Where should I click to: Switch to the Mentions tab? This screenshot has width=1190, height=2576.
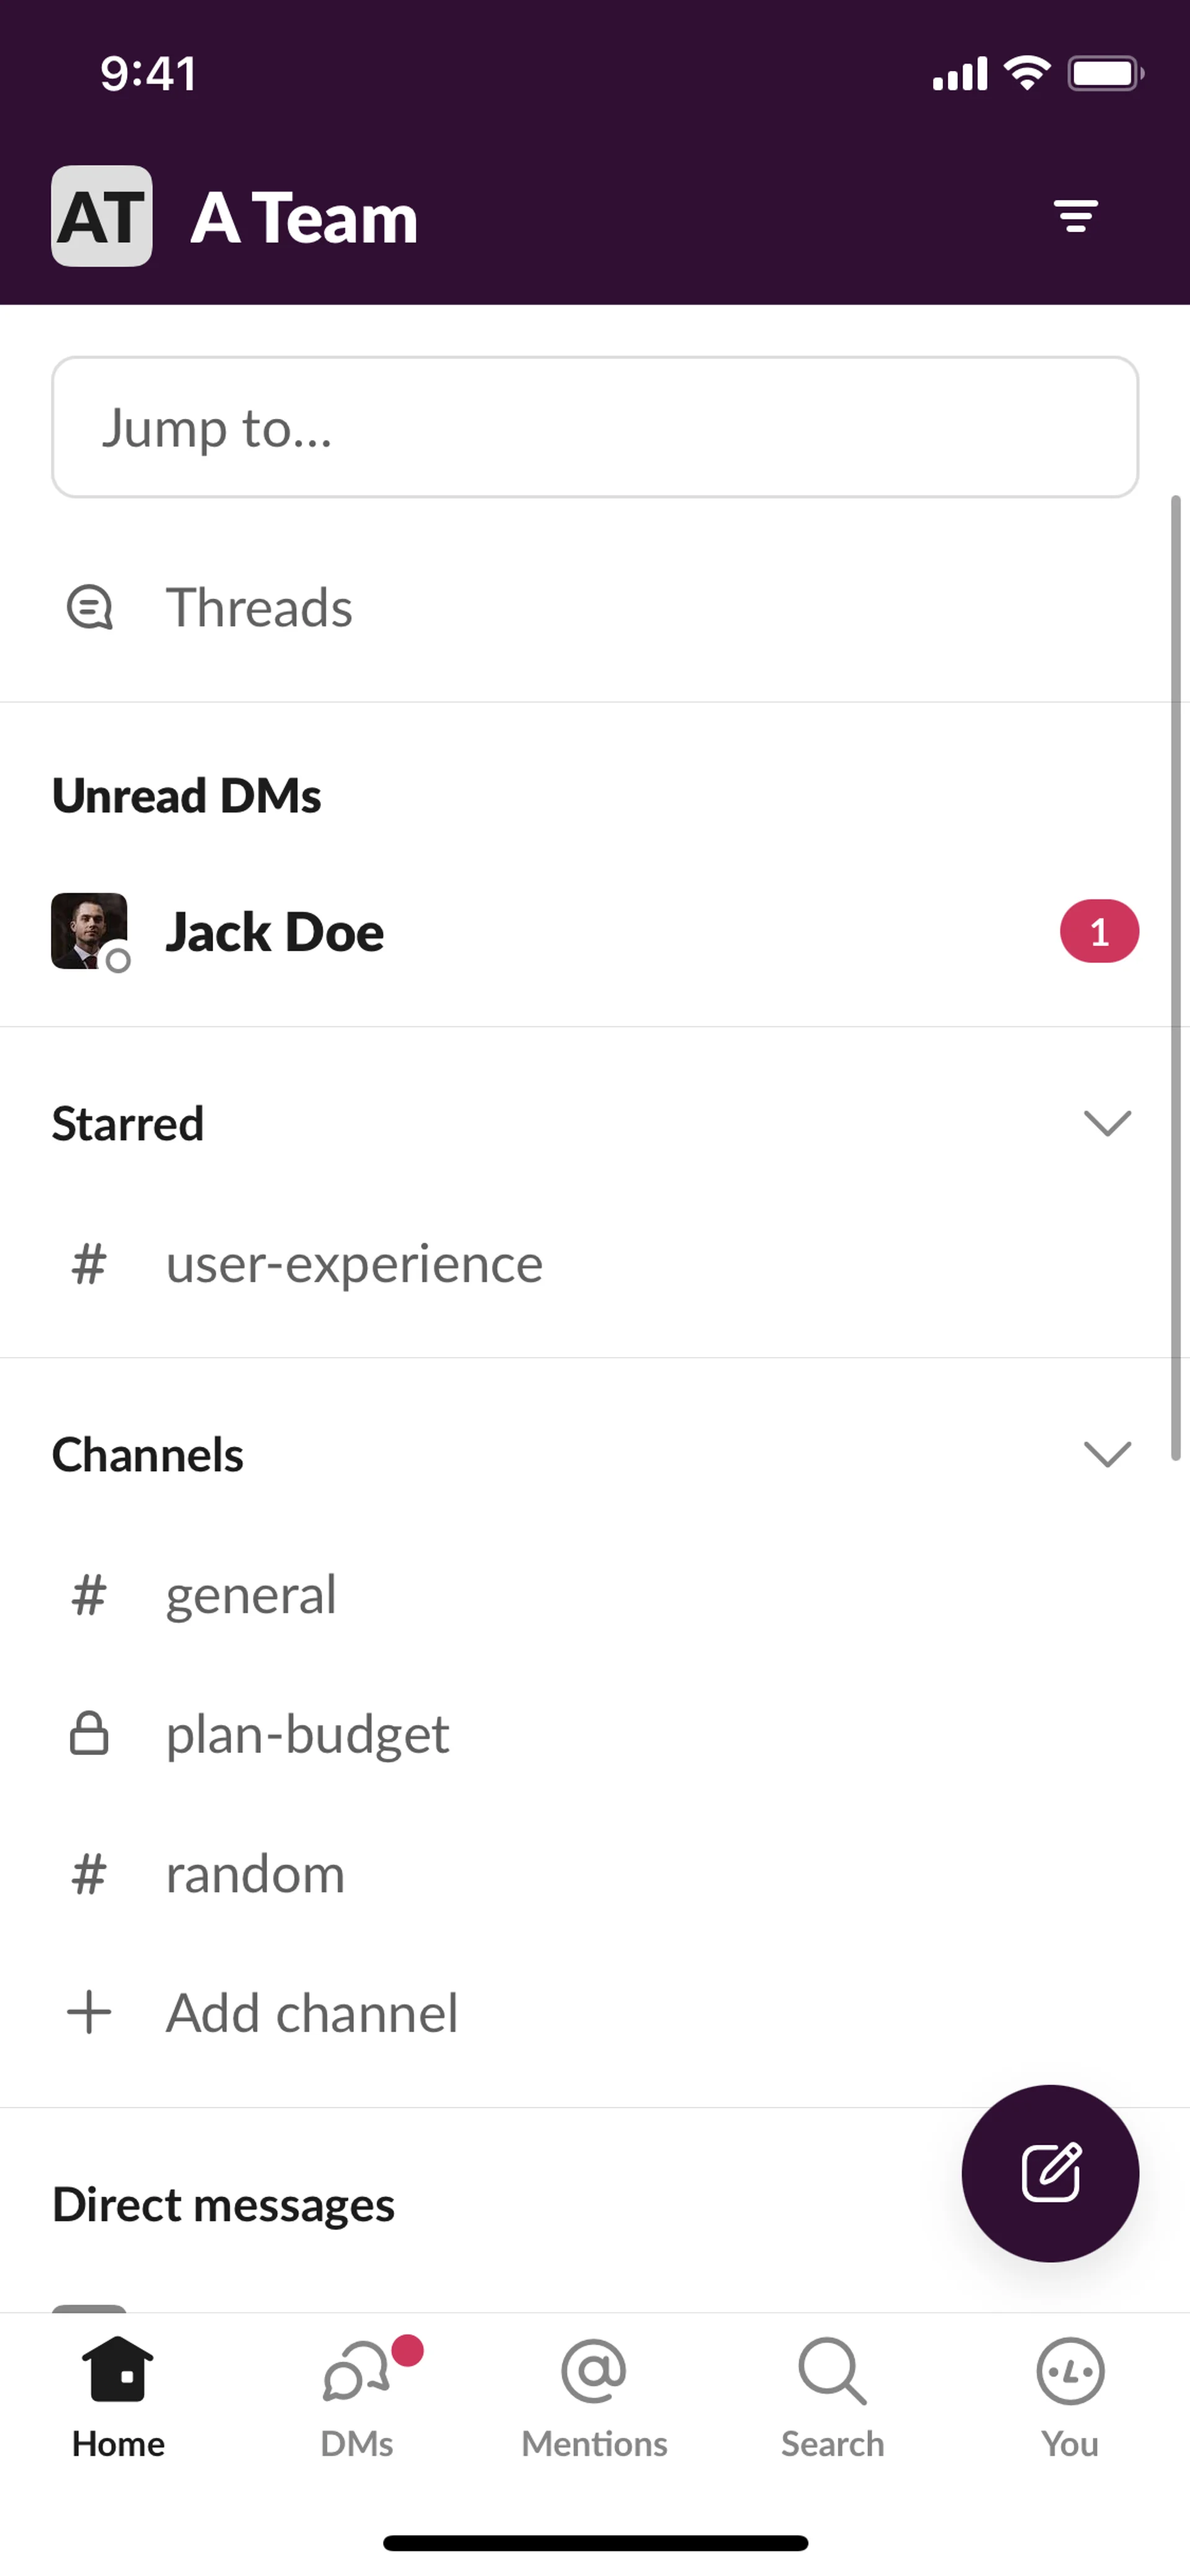pos(594,2396)
